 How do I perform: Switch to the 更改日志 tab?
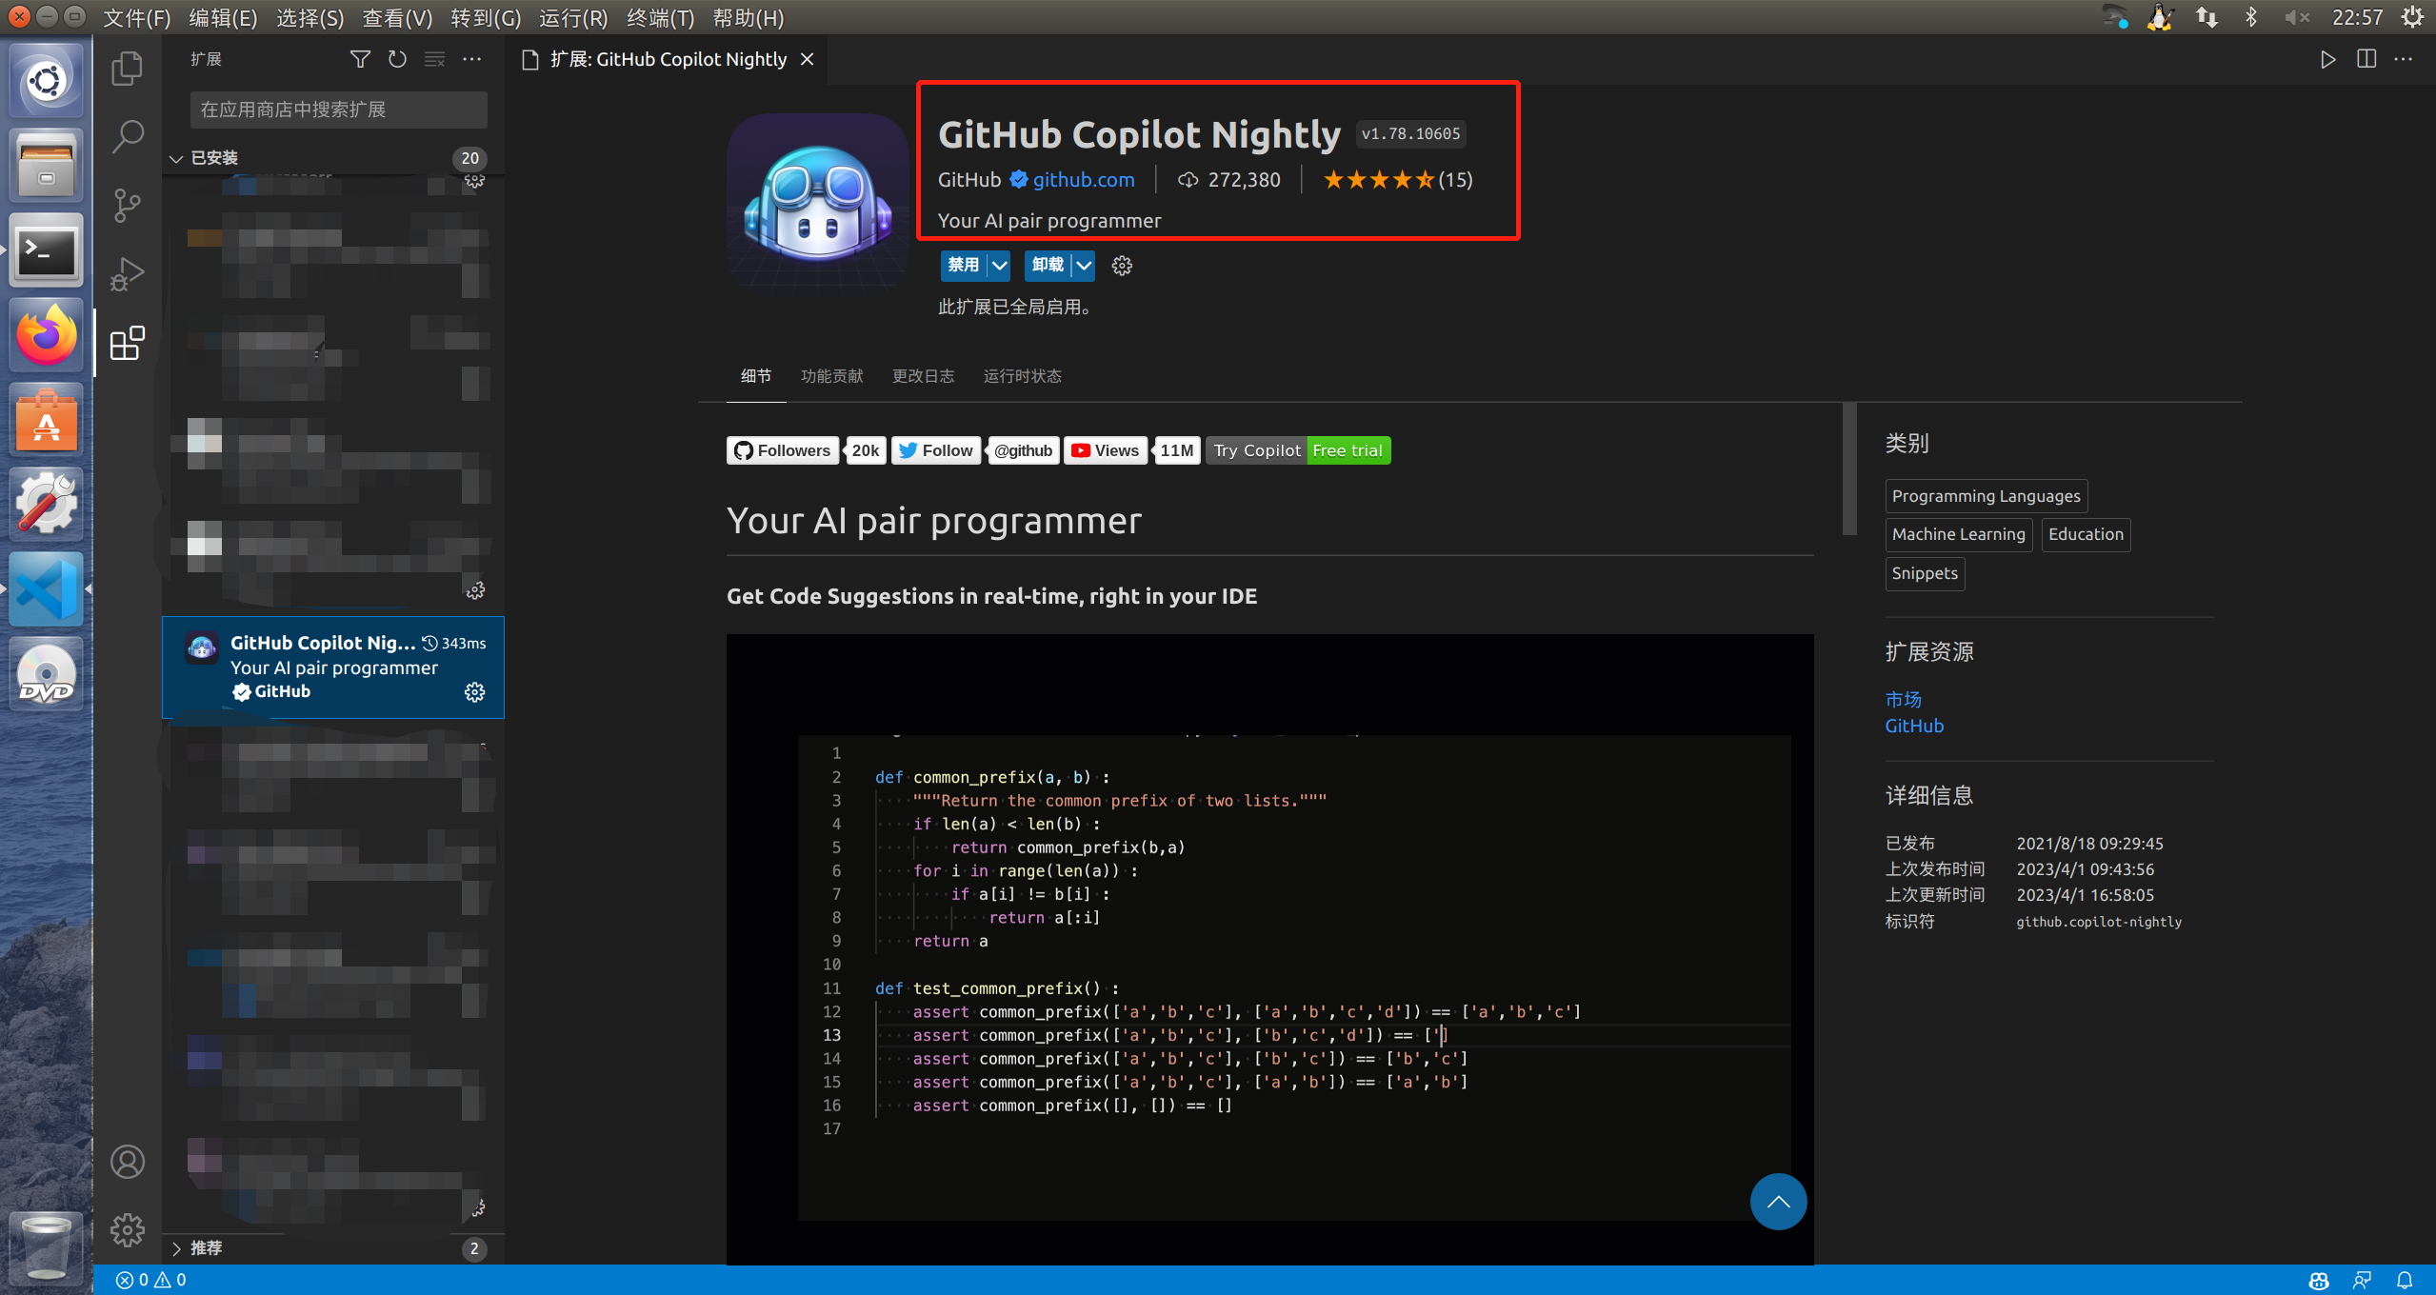pos(923,376)
